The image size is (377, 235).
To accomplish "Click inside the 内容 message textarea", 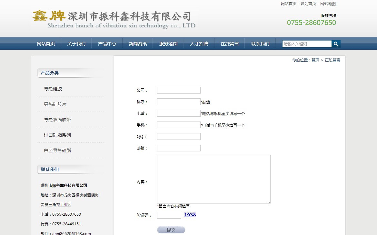I will [x=214, y=179].
